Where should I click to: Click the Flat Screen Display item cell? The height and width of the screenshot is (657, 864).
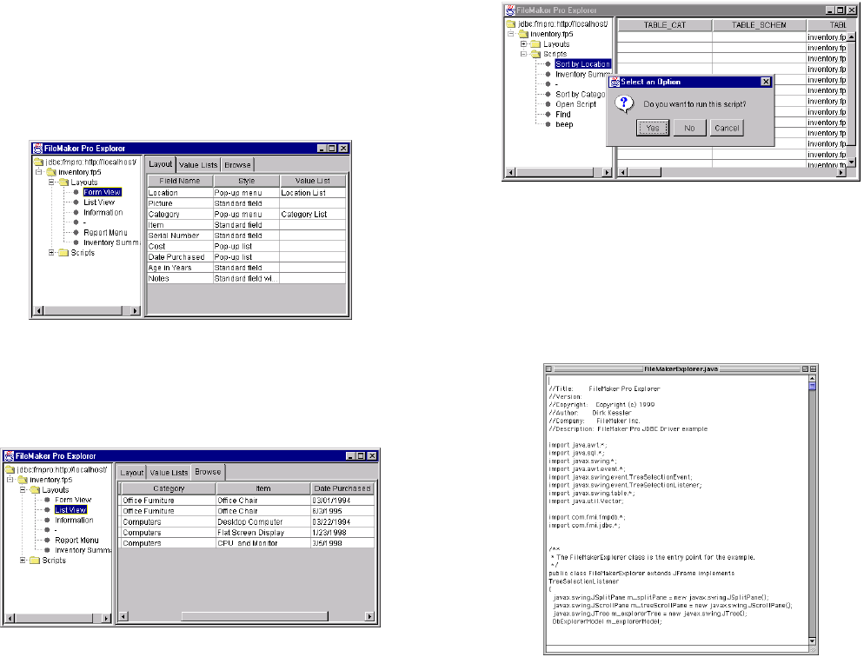(x=263, y=533)
